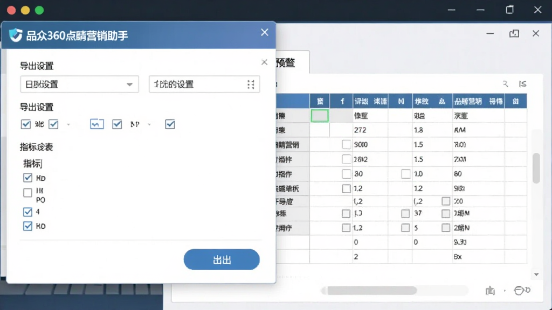Screen dimensions: 552x310
Task: Minimize the background application window
Action: (x=490, y=34)
